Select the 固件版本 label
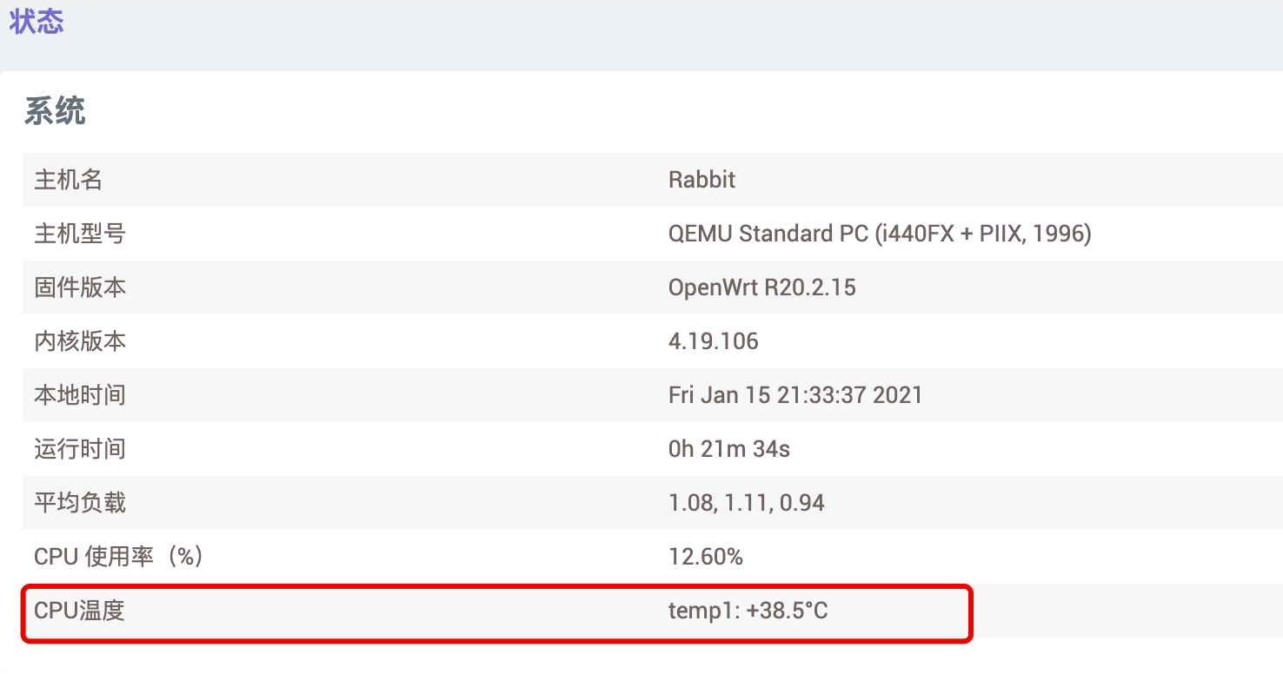 pos(79,287)
